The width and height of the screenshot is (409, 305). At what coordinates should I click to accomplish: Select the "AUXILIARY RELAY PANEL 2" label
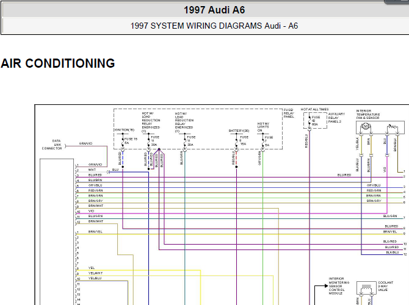(x=336, y=118)
